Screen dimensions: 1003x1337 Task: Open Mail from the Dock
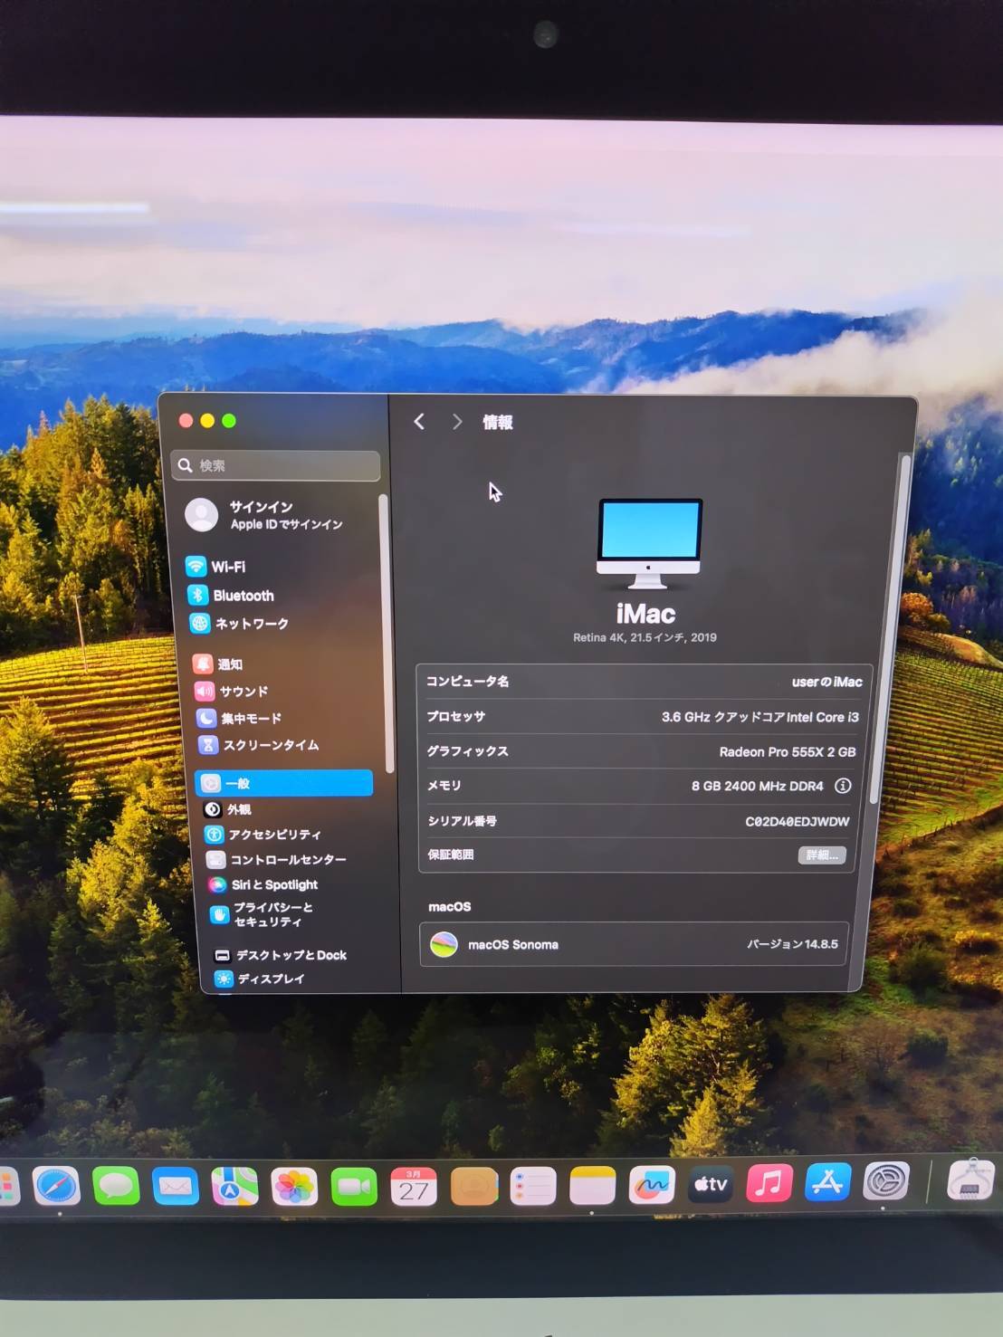pyautogui.click(x=175, y=1186)
